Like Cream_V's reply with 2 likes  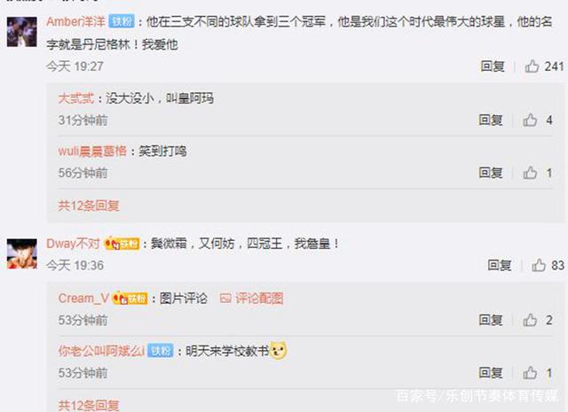530,320
